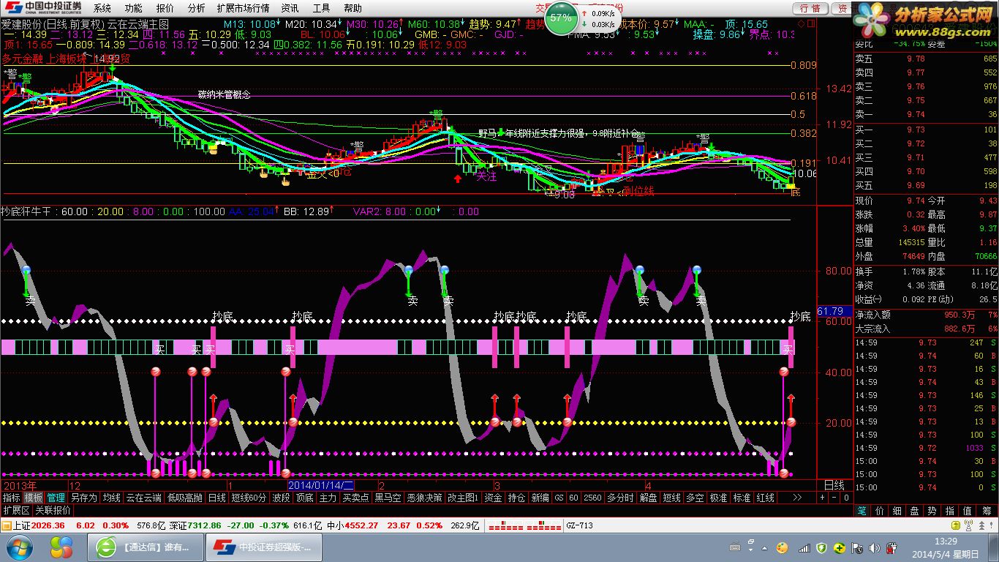The height and width of the screenshot is (562, 999).
Task: Select the 解盘 template tab
Action: tap(649, 498)
